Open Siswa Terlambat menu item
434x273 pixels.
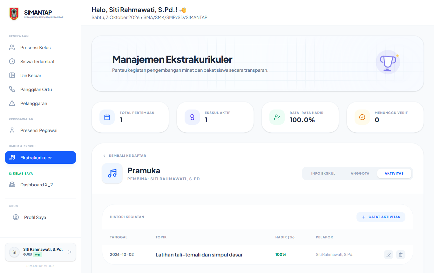[x=40, y=62]
